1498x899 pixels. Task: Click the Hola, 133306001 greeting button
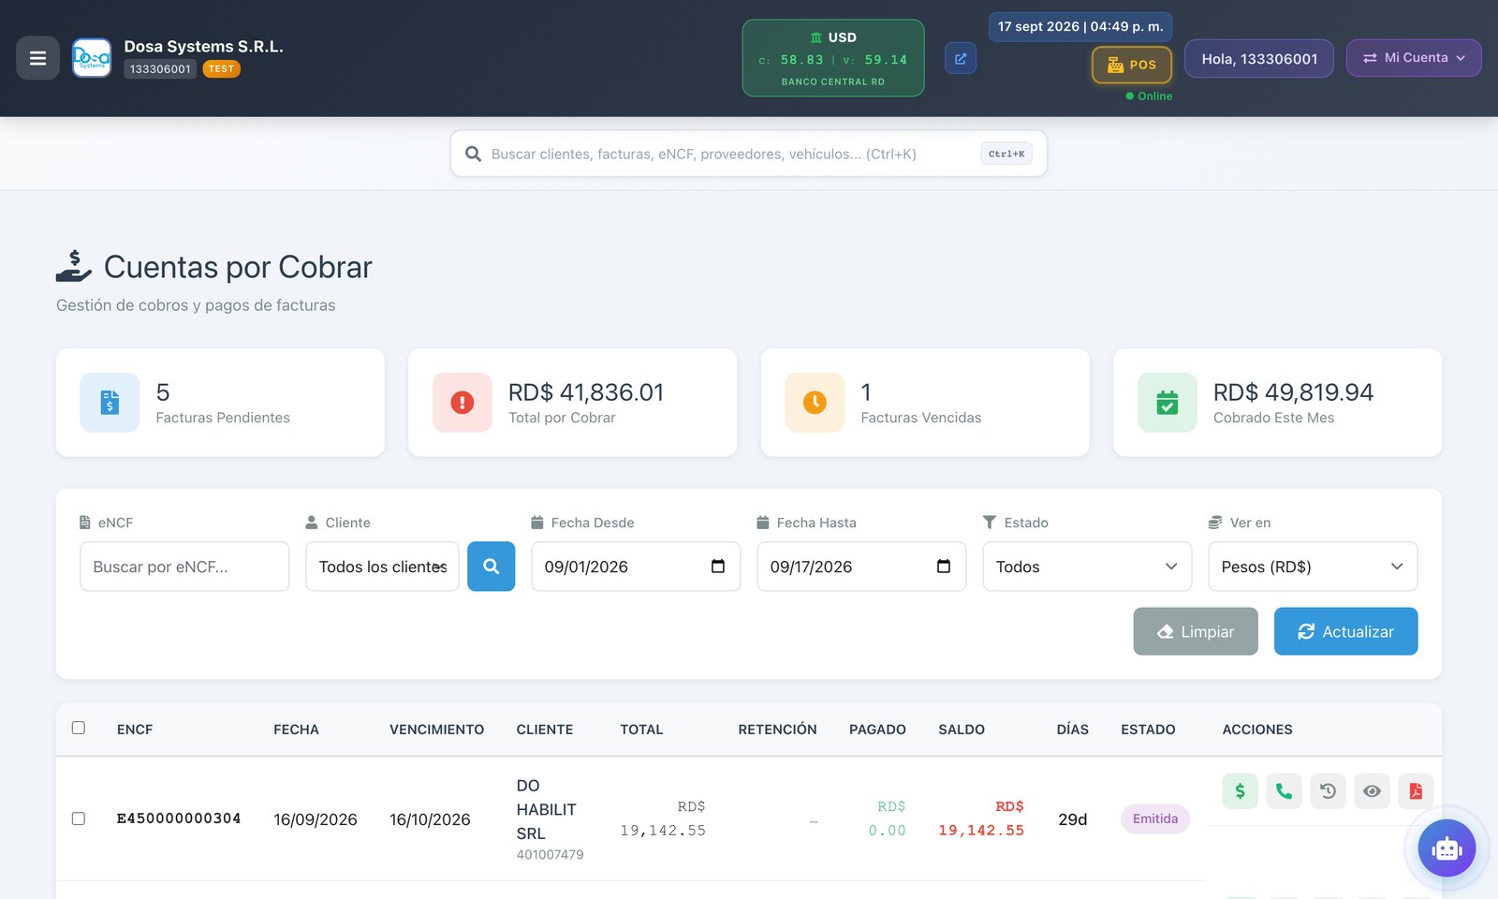point(1259,58)
